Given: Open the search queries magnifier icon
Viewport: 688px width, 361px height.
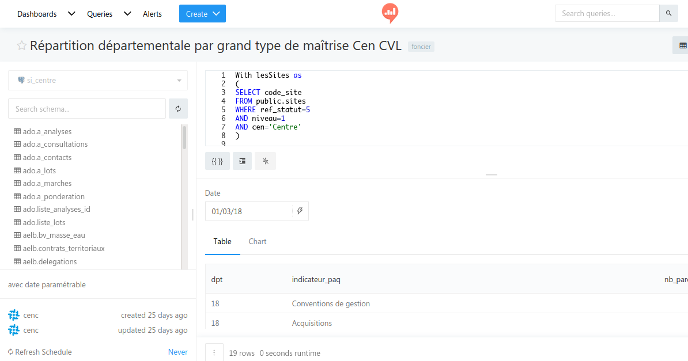Looking at the screenshot, I should (x=668, y=13).
